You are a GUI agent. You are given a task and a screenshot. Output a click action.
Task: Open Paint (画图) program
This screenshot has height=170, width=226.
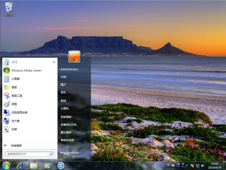pos(14,104)
